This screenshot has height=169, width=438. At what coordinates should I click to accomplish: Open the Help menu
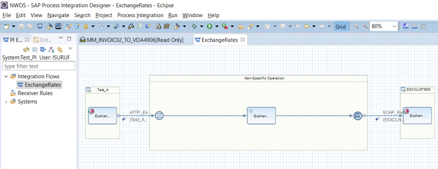point(213,15)
